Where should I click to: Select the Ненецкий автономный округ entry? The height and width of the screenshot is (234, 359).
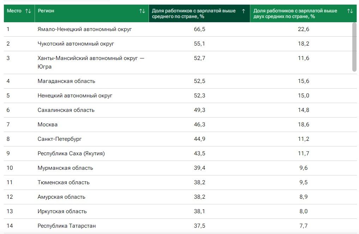coord(75,96)
